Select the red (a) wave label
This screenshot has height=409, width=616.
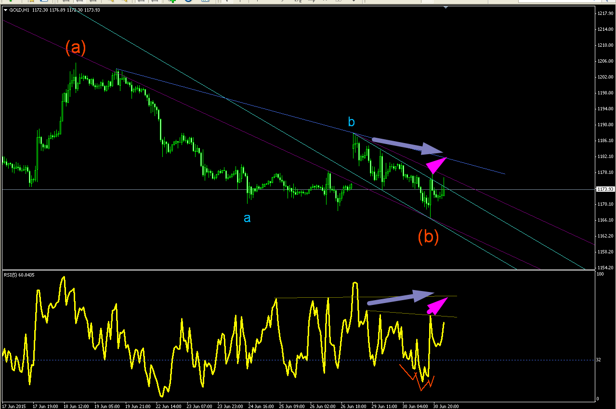tap(76, 47)
